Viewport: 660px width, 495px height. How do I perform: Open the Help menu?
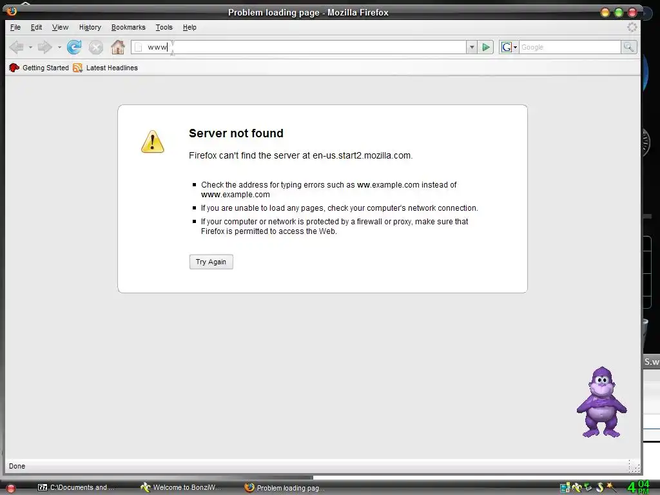pos(189,27)
